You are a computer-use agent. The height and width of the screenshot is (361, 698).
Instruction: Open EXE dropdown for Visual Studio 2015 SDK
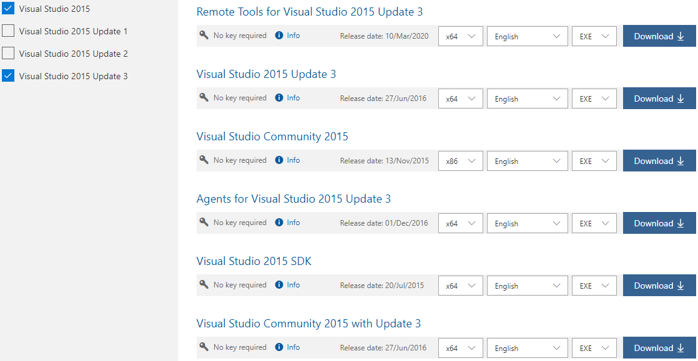tap(594, 286)
